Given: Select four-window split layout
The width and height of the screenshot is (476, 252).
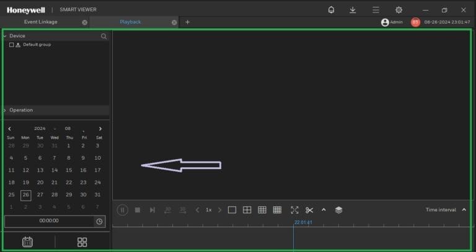Looking at the screenshot, I should point(247,210).
